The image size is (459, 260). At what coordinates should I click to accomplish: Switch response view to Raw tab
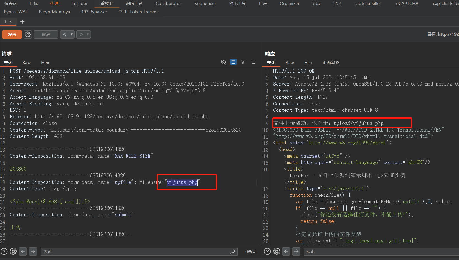point(290,63)
